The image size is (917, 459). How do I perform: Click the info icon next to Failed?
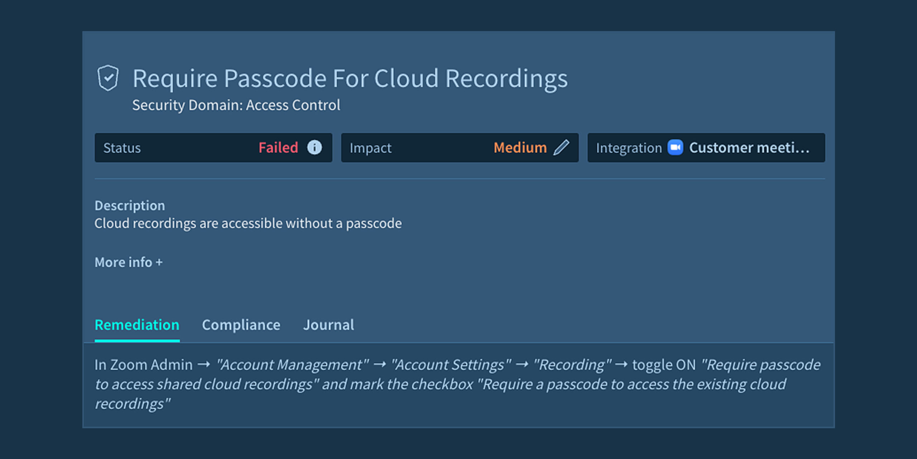pyautogui.click(x=315, y=148)
